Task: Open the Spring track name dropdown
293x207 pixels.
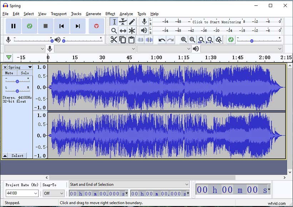Action: coord(30,67)
